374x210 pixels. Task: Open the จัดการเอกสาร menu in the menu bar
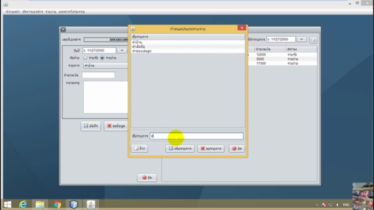click(x=33, y=12)
